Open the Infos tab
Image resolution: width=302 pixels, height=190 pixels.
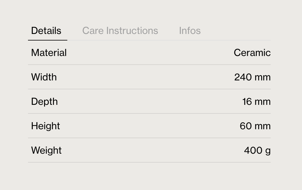(190, 31)
